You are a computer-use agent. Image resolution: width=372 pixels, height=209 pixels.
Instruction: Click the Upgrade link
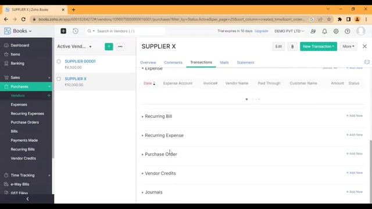261,31
